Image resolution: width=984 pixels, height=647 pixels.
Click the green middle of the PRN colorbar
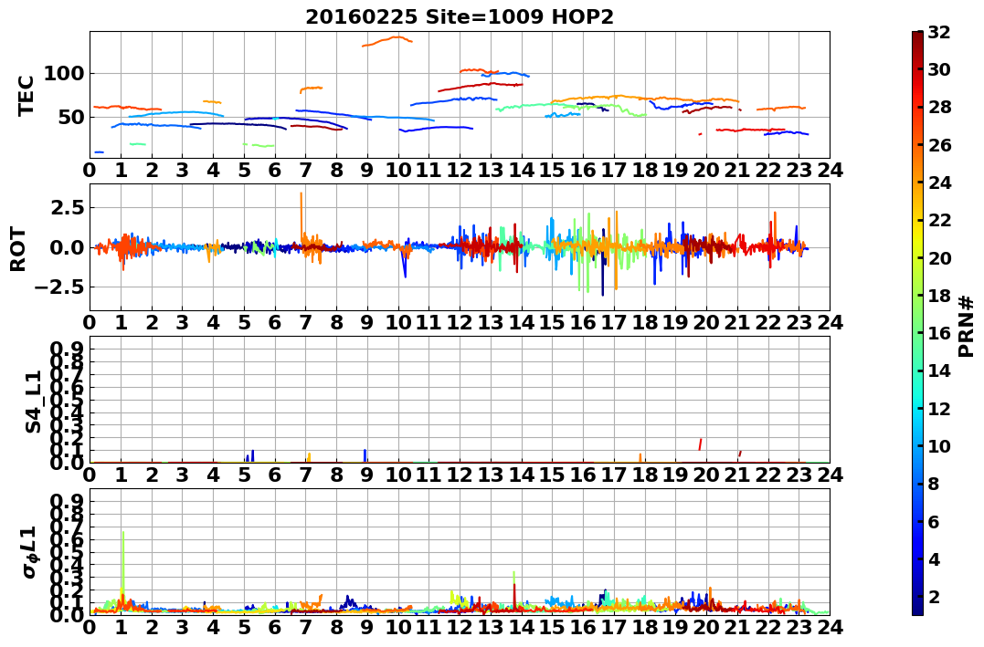[x=917, y=323]
